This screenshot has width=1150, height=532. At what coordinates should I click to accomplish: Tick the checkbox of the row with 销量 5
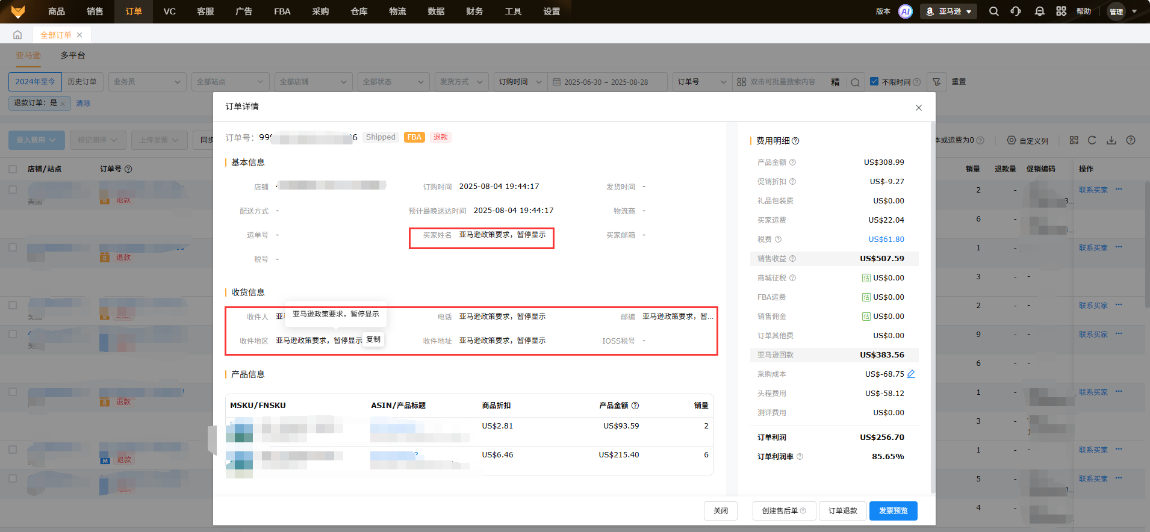(x=13, y=478)
